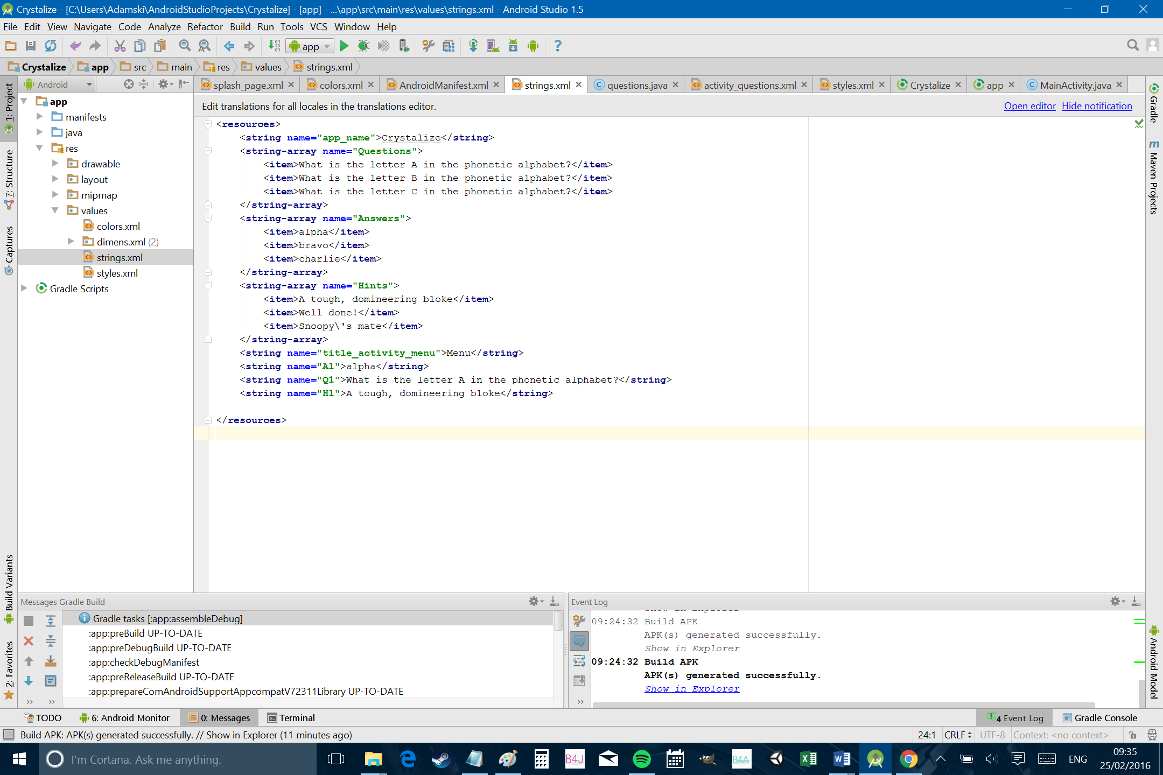This screenshot has height=775, width=1163.
Task: Collapse all in Project panel
Action: (x=144, y=84)
